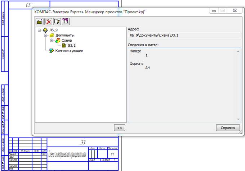The image size is (245, 171).
Task: Click the delete icon with red cross
Action: tap(48, 22)
